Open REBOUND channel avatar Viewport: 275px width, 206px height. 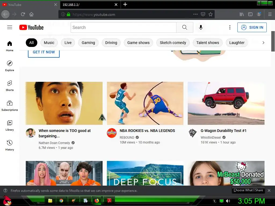pos(112,133)
